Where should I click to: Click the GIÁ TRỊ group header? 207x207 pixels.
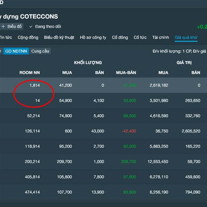coord(184,62)
